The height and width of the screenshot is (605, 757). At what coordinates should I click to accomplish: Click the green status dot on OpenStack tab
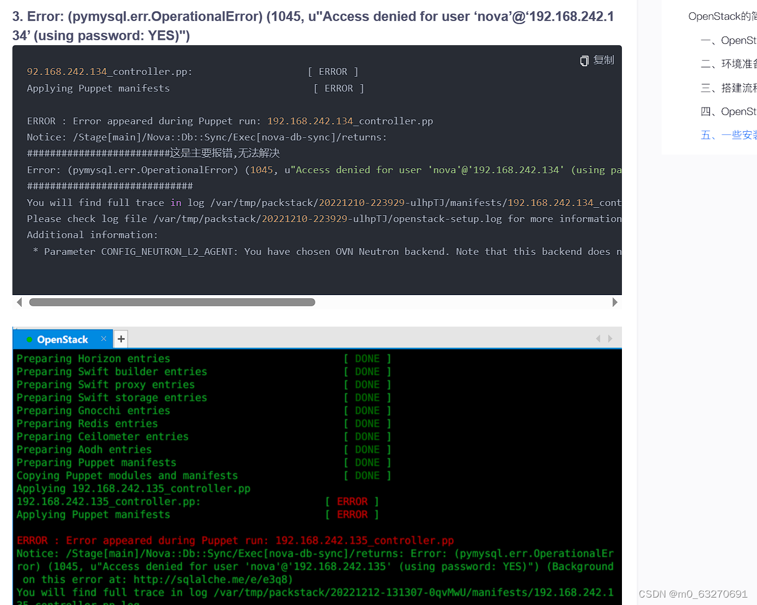(29, 340)
